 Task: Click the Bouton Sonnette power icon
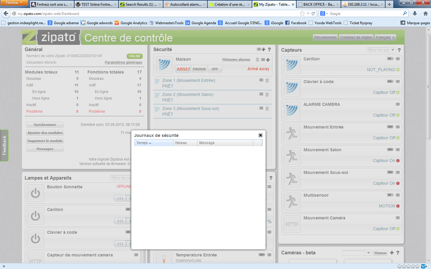(35, 193)
